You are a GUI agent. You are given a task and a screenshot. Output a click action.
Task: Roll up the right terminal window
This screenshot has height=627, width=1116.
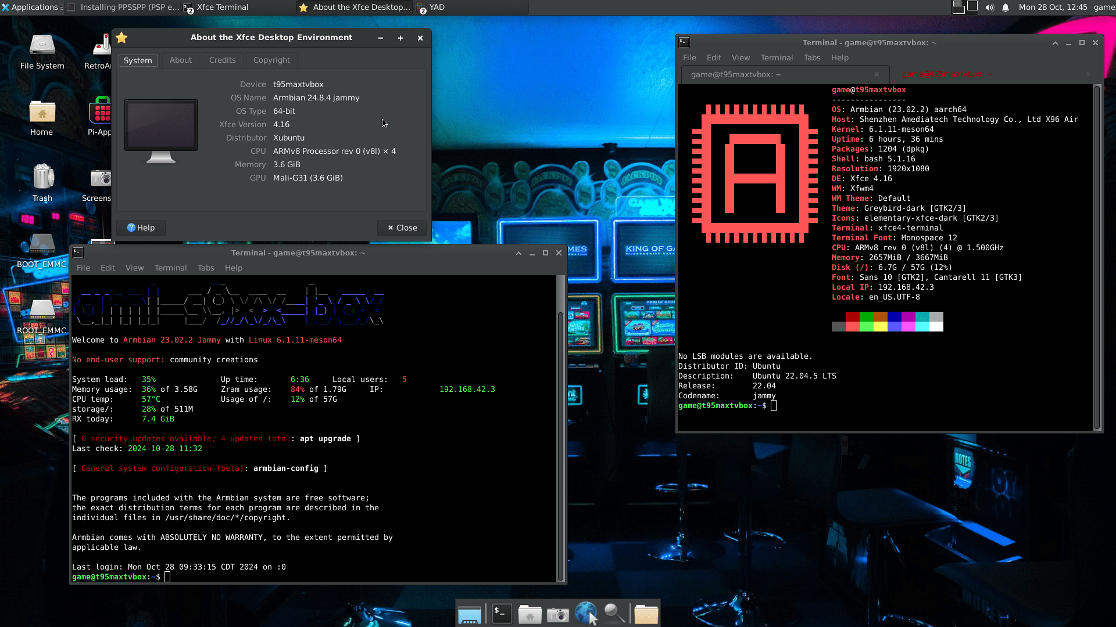coord(1055,42)
